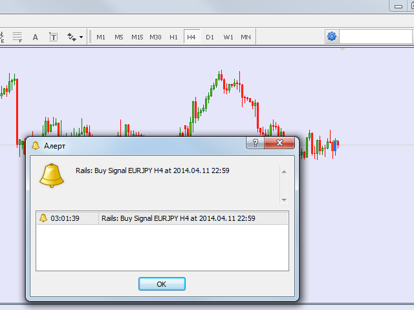Image resolution: width=414 pixels, height=310 pixels.
Task: Choose the Arrows objects tool
Action: pos(72,37)
